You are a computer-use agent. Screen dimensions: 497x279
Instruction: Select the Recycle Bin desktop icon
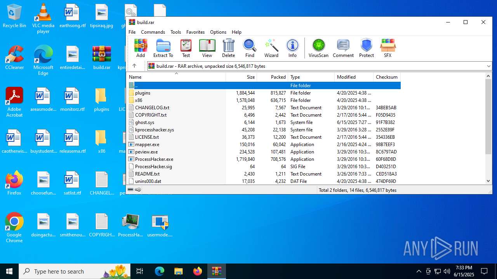[x=14, y=16]
